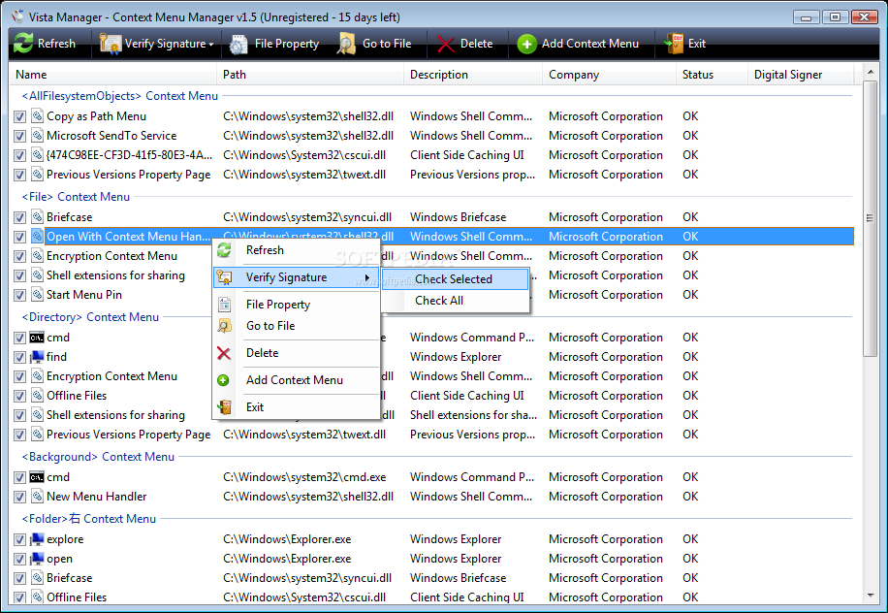Sort by the Status column header
The image size is (888, 613).
point(712,75)
